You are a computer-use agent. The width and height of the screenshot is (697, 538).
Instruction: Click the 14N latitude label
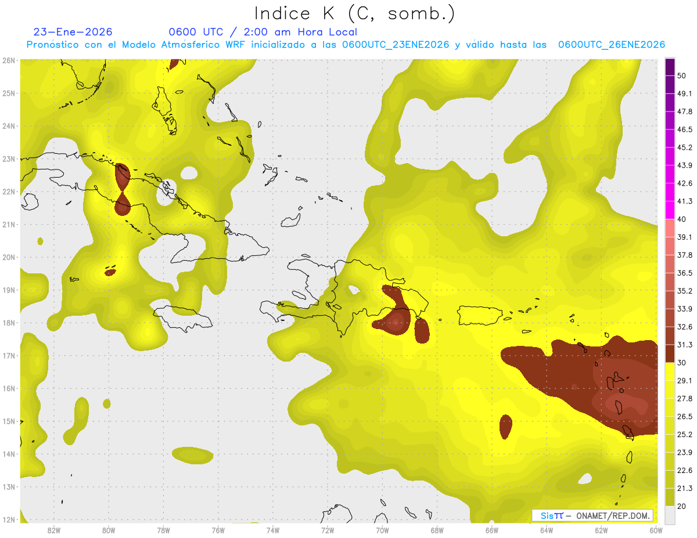tap(9, 454)
